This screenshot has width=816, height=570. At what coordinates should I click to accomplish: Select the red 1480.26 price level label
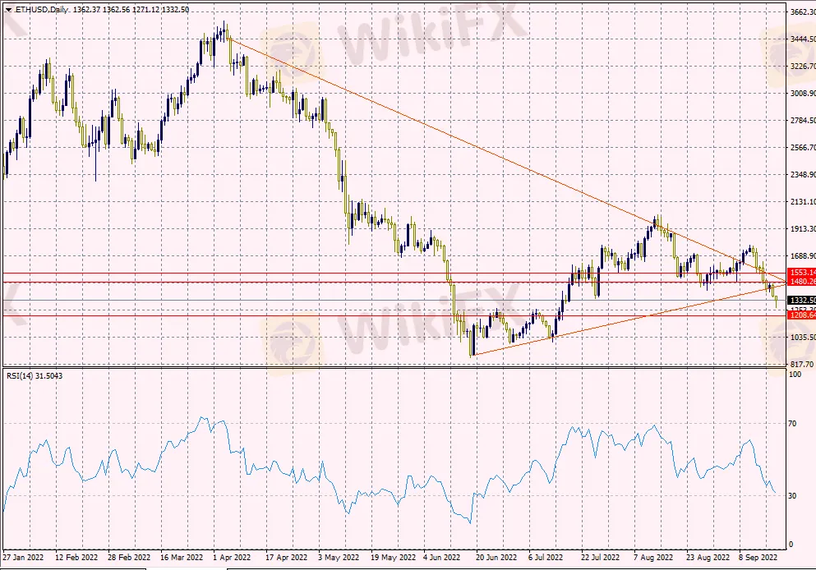[801, 282]
